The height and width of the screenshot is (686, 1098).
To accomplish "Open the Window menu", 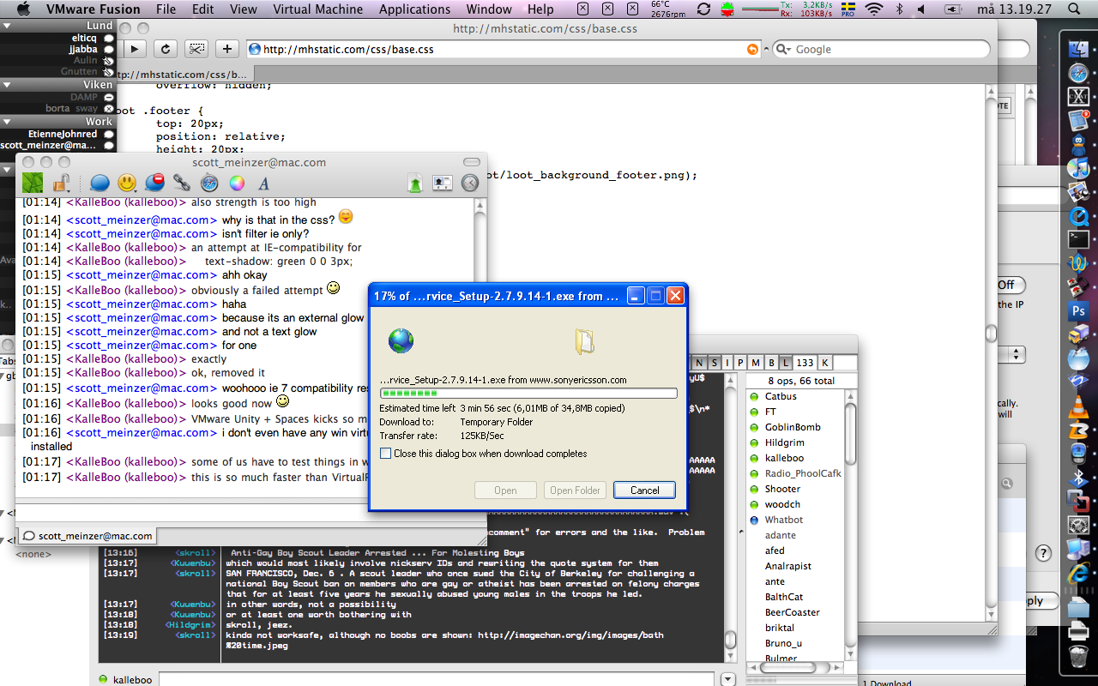I will (489, 9).
